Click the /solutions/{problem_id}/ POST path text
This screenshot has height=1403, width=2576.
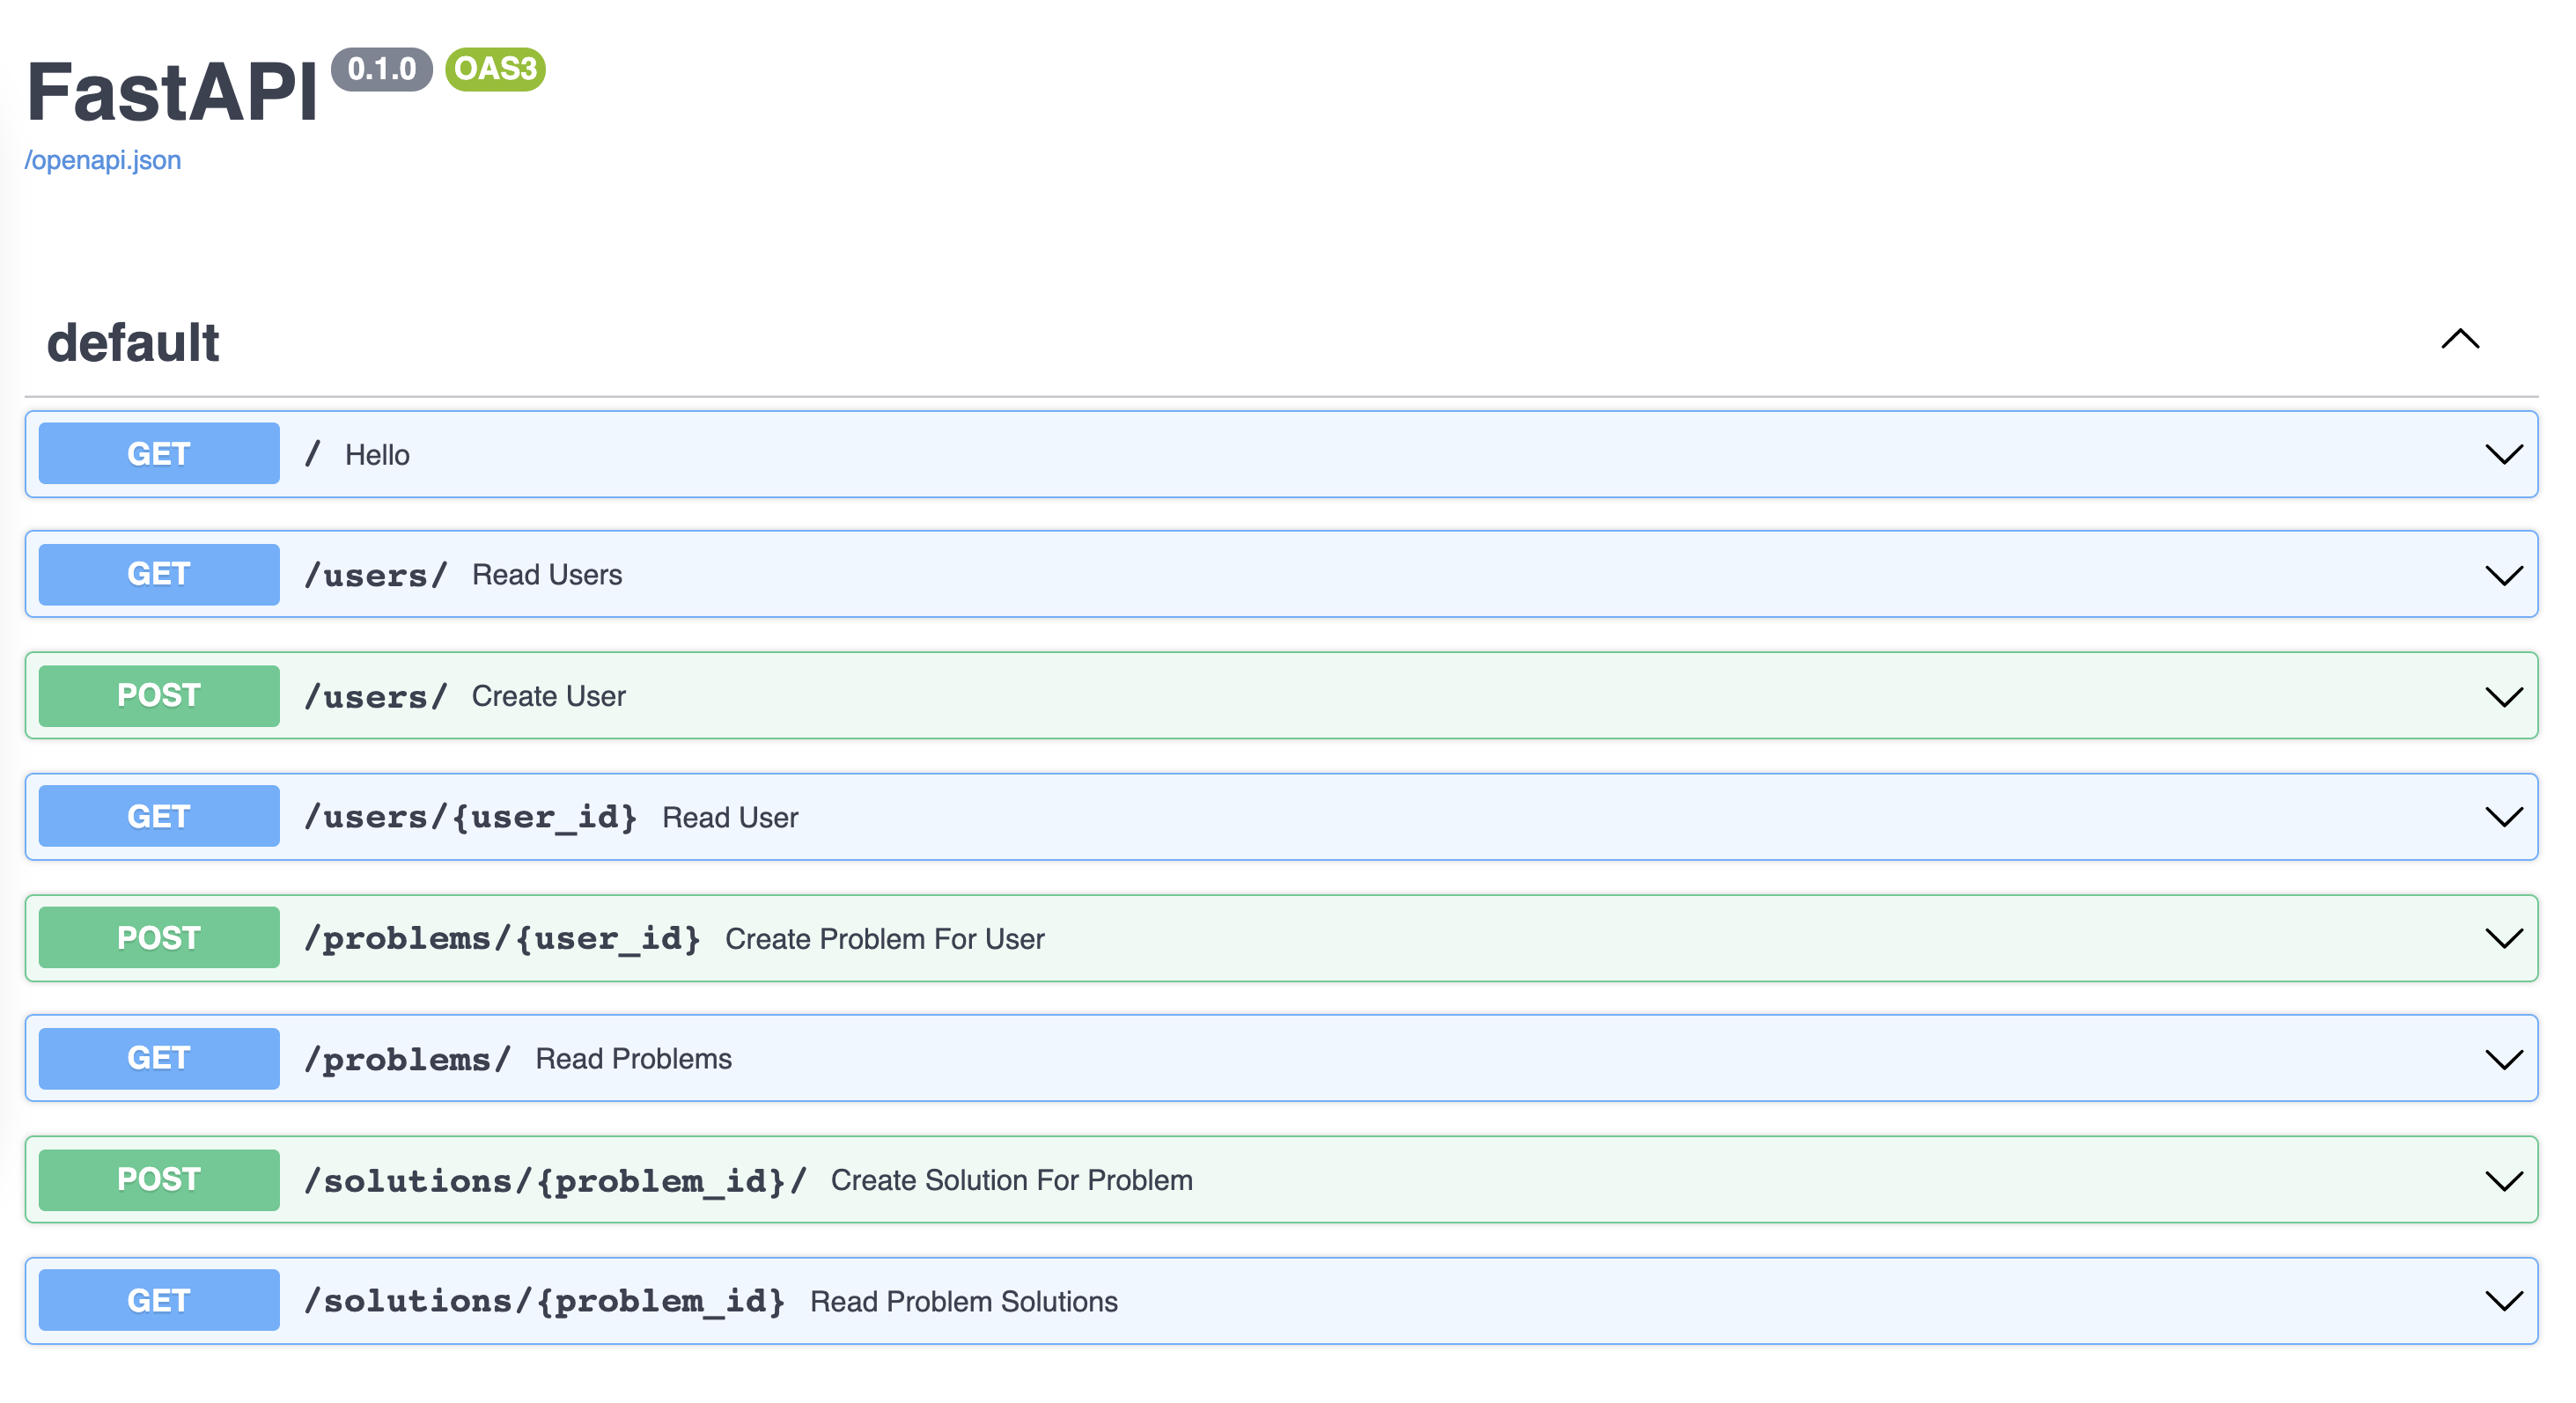[555, 1180]
